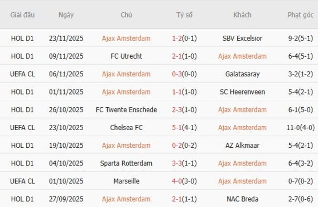Open FC Twente Enschede team link
This screenshot has height=207, width=318.
tap(126, 110)
